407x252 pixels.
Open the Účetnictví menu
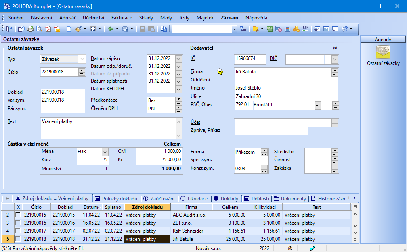(93, 18)
